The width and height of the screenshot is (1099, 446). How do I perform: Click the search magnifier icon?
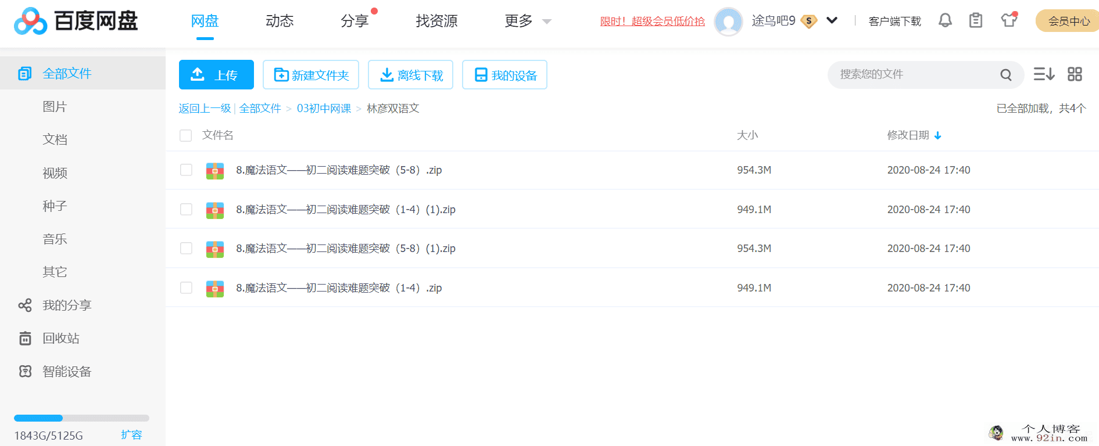[x=1005, y=74]
